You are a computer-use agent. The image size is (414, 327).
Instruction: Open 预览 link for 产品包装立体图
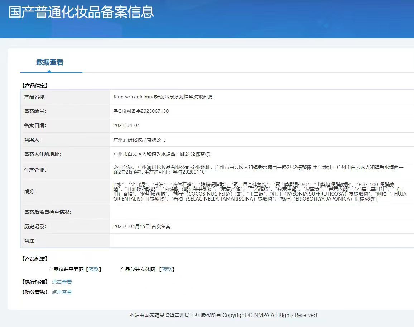tap(167, 269)
